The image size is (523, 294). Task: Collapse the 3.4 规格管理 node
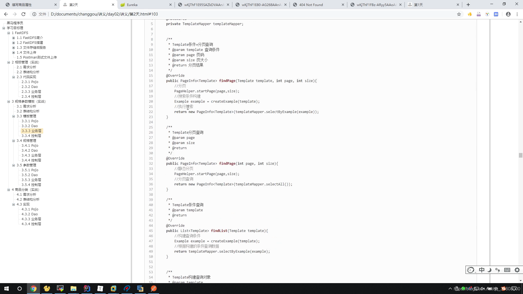tap(13, 141)
